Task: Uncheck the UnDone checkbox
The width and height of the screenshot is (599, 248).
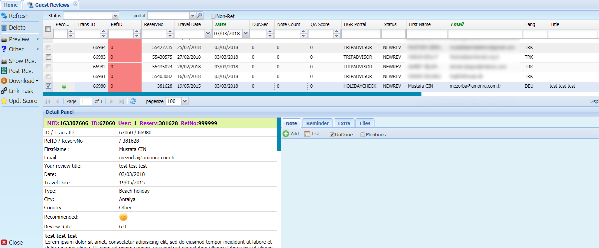Action: pos(332,135)
